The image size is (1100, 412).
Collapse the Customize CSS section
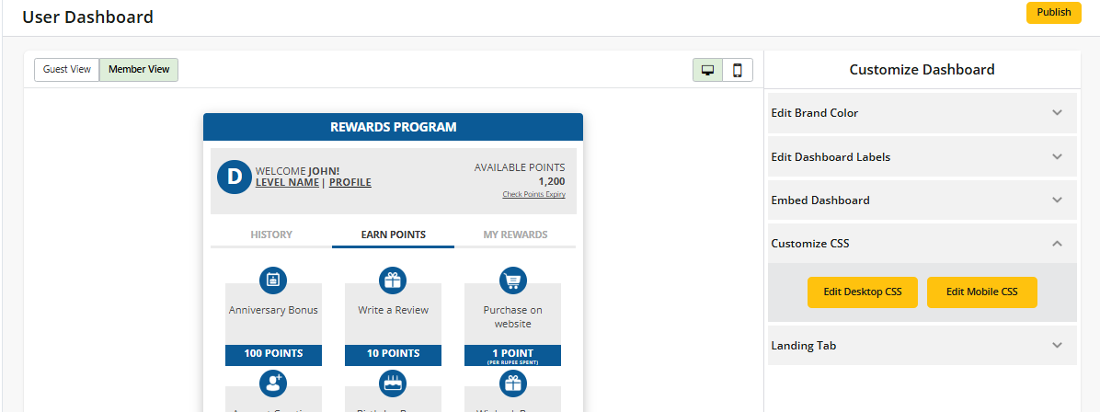pos(922,244)
